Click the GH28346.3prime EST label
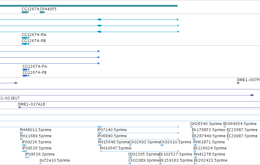The width and height of the screenshot is (260, 165). tap(206, 124)
